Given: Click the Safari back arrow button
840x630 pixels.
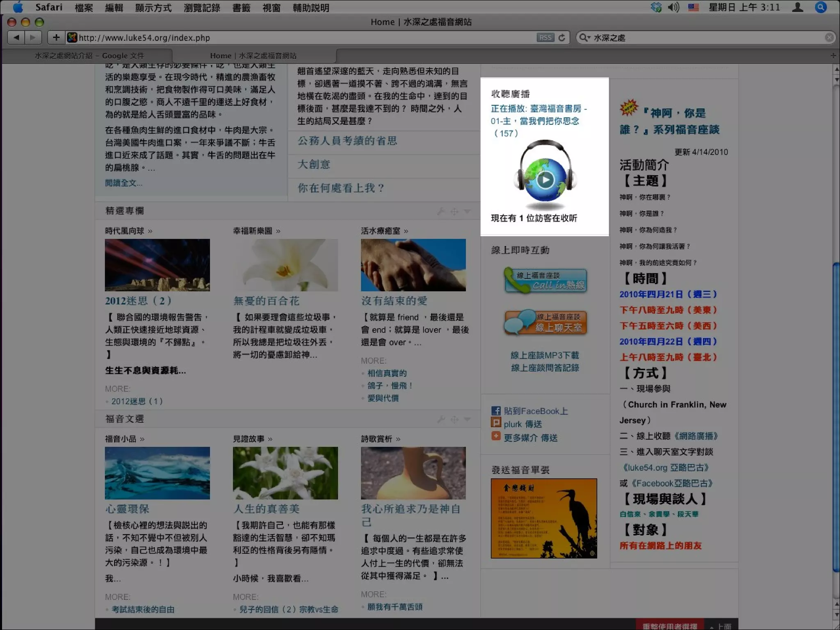Looking at the screenshot, I should (x=16, y=38).
